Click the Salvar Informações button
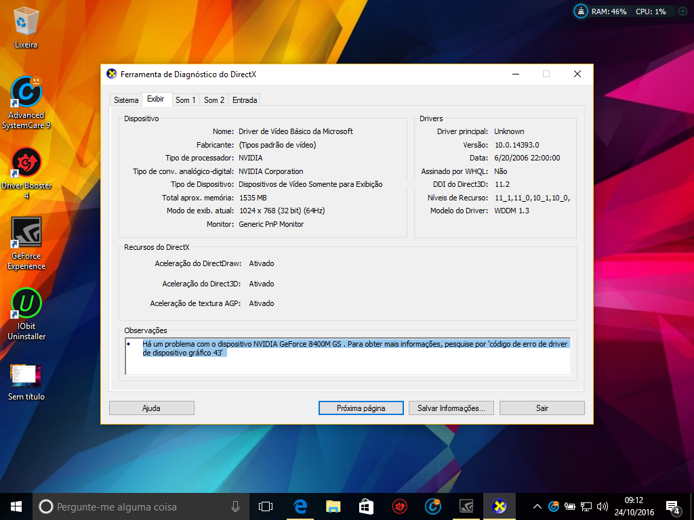The width and height of the screenshot is (694, 520). (451, 408)
